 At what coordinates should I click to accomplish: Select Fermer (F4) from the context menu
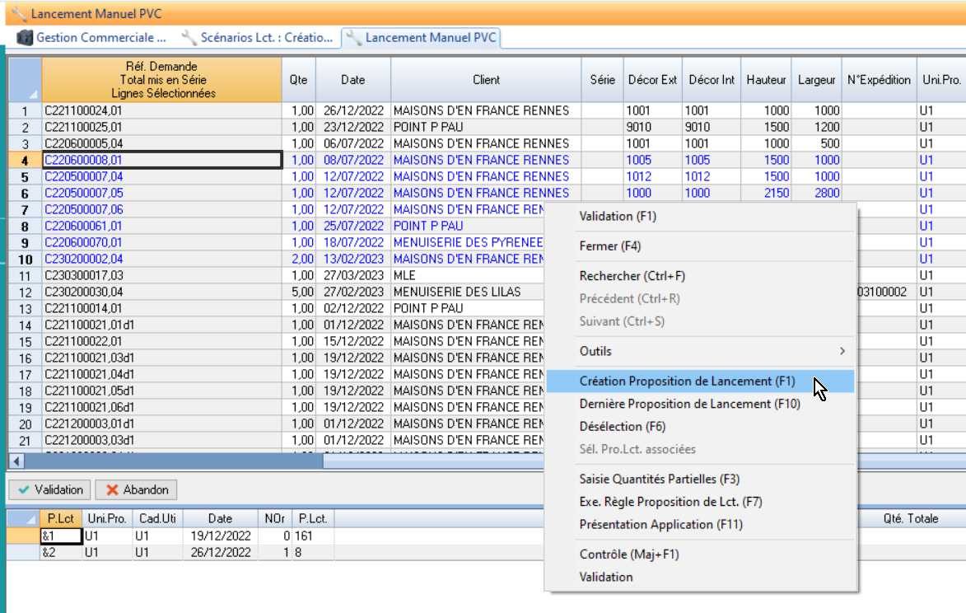(609, 246)
